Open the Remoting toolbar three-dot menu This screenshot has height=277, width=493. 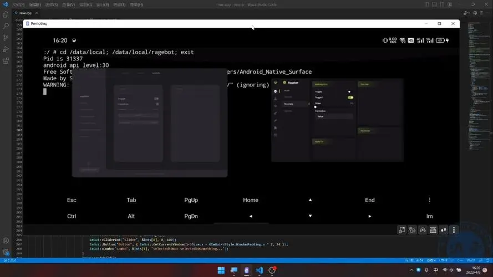click(x=454, y=230)
